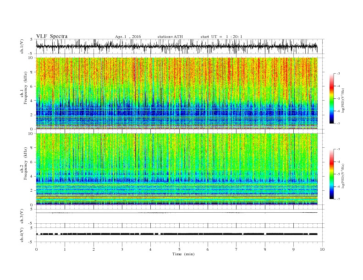Click the "4" kHz tick on ch.1 frequency axis
363x280 pixels.
click(x=32, y=101)
